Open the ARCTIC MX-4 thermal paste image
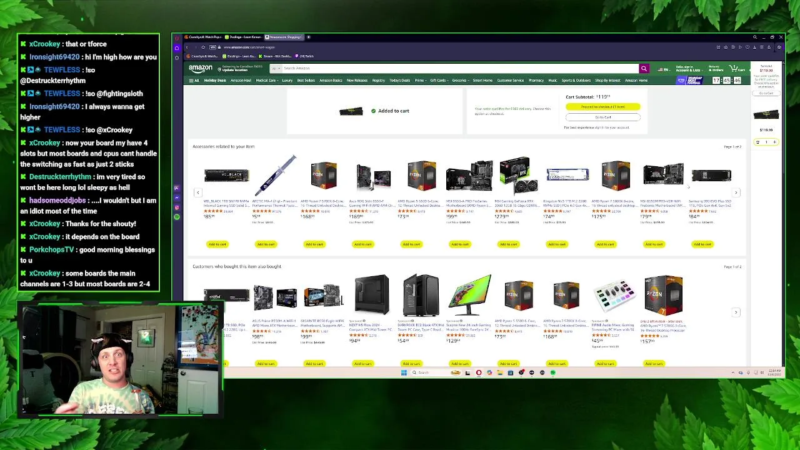The width and height of the screenshot is (800, 450). [275, 175]
